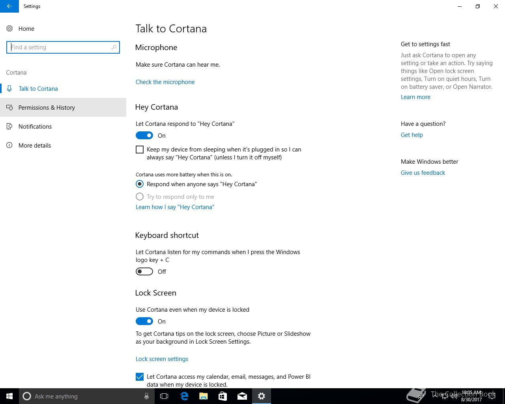This screenshot has height=404, width=505.
Task: Click the taskbar clock and date
Action: [x=471, y=396]
